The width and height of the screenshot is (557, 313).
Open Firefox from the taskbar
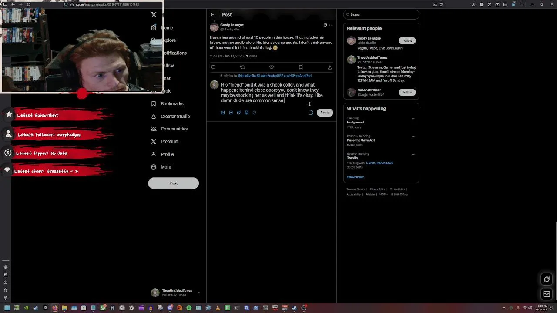point(55,308)
